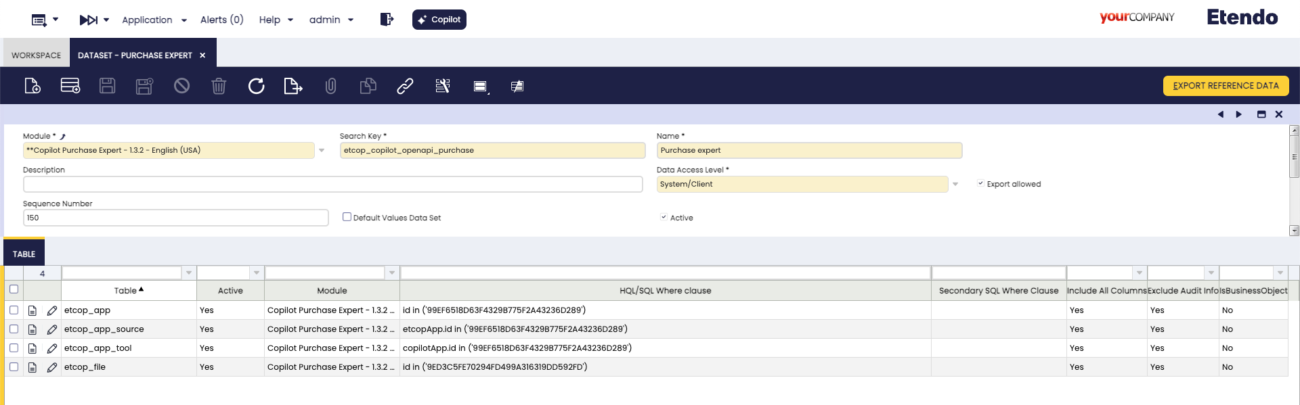Click the form's vertical scrollbar down arrow
The width and height of the screenshot is (1300, 405).
tap(1294, 231)
